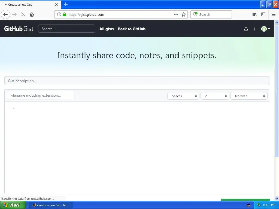Open the user avatar dropdown menu
The image size is (279, 209).
[x=265, y=29]
